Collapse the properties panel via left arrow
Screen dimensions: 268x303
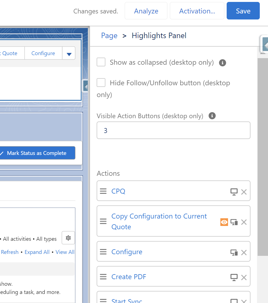86,86
